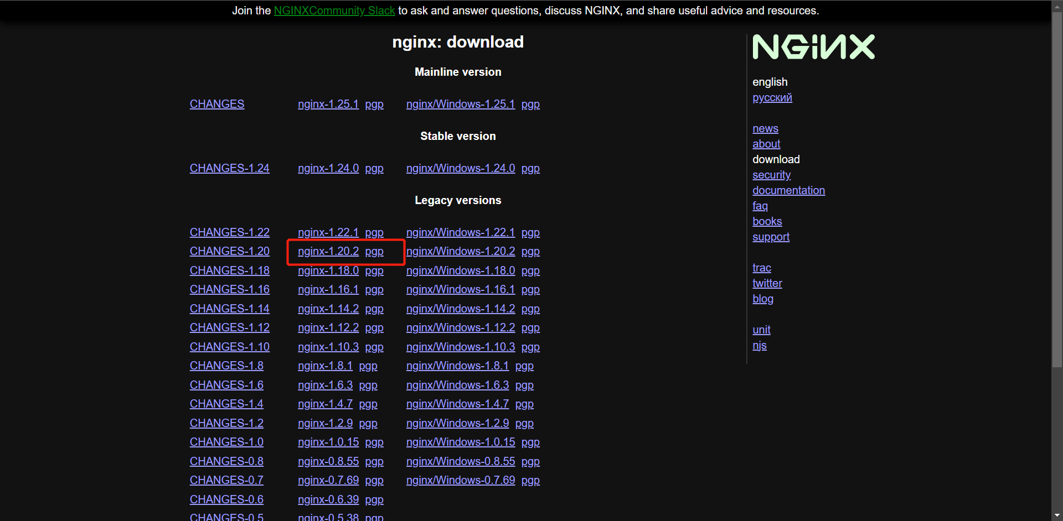The height and width of the screenshot is (521, 1063).
Task: Open CHANGES-1.12 link
Action: pyautogui.click(x=230, y=327)
